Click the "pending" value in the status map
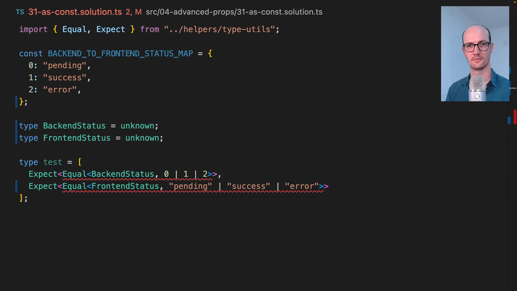 (65, 65)
